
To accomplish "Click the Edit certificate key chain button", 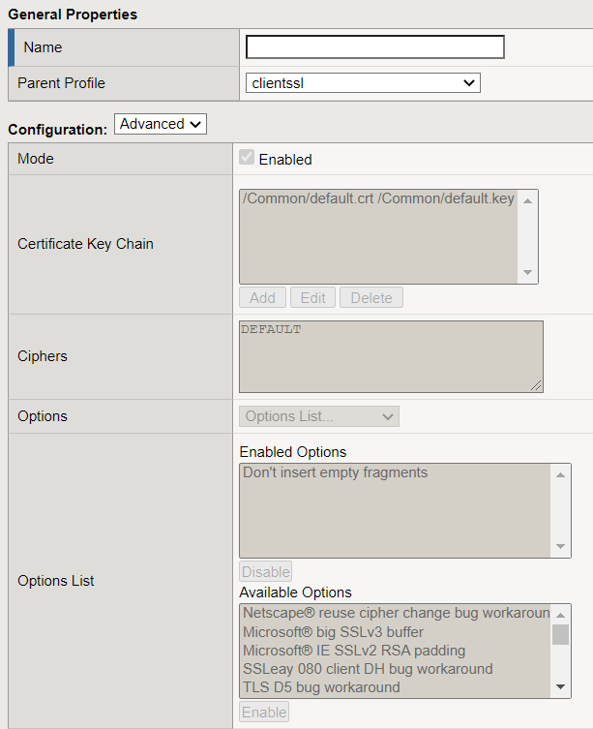I will click(x=312, y=297).
